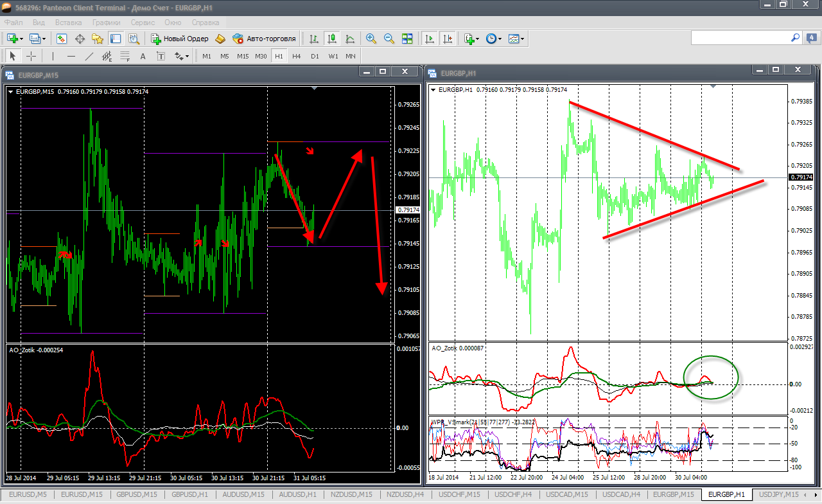
Task: Toggle the chart shift button
Action: [x=448, y=39]
